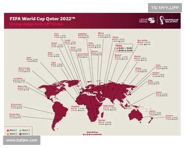The height and width of the screenshot is (148, 185).
Task: Click the Mecca city label
Action: [x=101, y=33]
